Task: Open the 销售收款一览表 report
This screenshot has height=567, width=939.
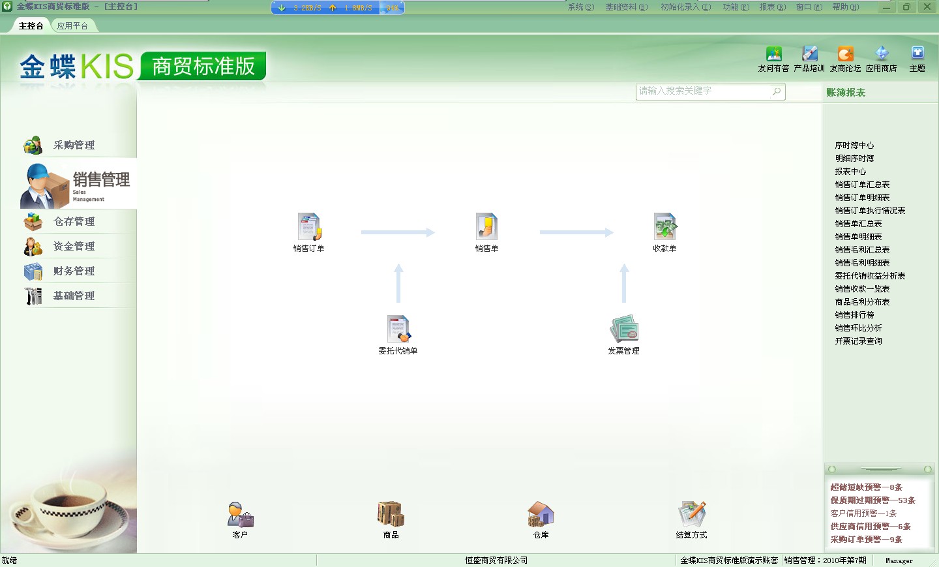Action: [862, 289]
